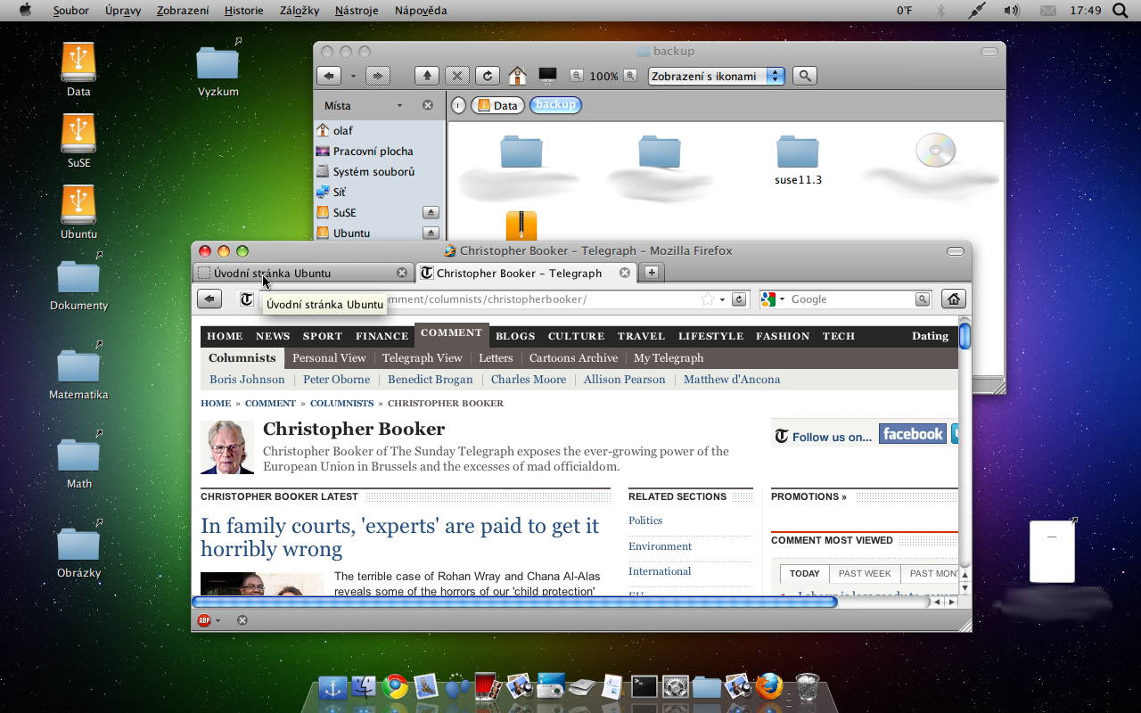This screenshot has width=1141, height=713.
Task: Open the back history dropdown arrow in file manager
Action: 353,76
